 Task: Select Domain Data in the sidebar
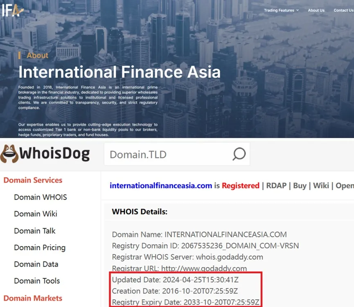[x=36, y=264]
